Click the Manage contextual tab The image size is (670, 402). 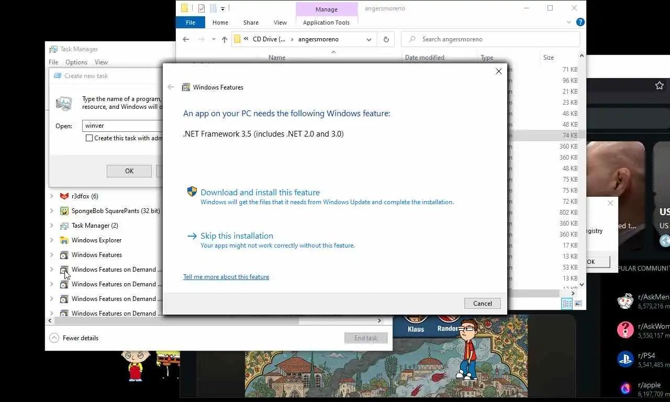[x=327, y=9]
